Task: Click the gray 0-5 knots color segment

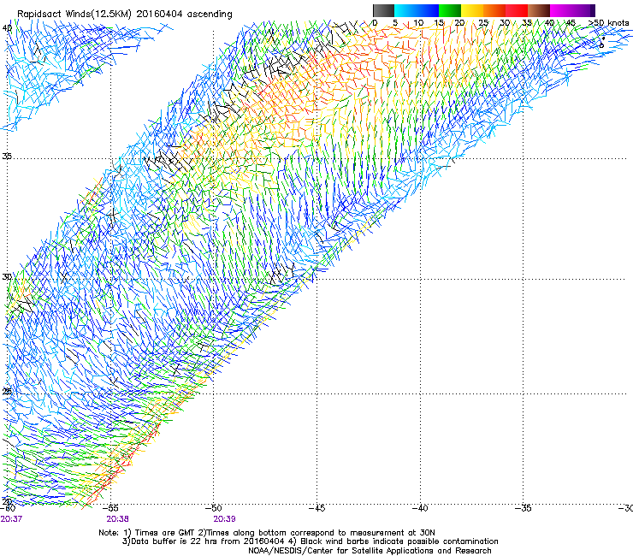Action: point(383,10)
